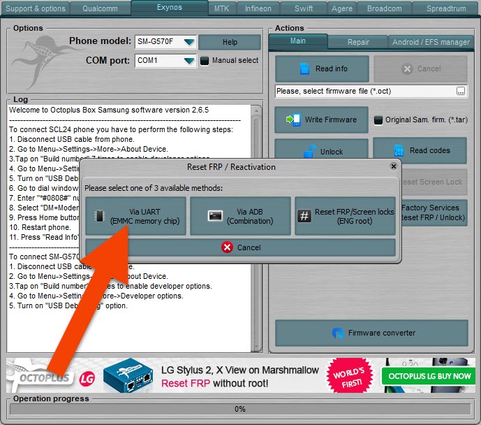Viewport: 481px width, 425px height.
Task: Click the Firmware converter button
Action: (x=371, y=333)
